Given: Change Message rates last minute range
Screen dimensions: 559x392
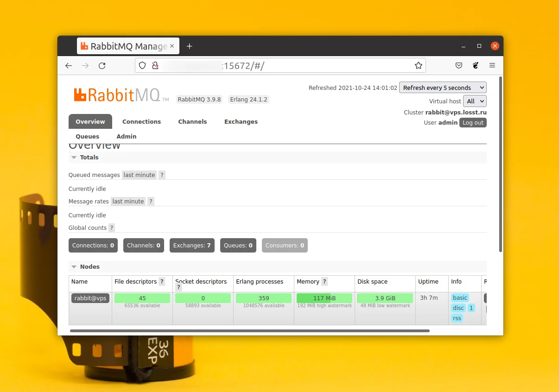Looking at the screenshot, I should click(128, 202).
